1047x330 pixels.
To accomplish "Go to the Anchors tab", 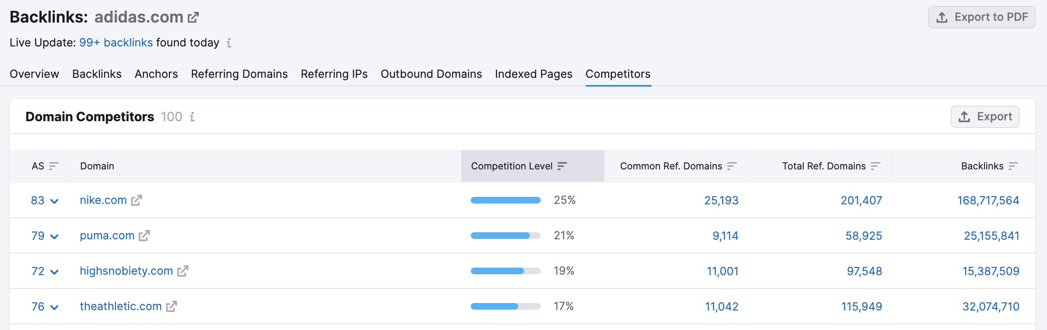I will (x=156, y=74).
